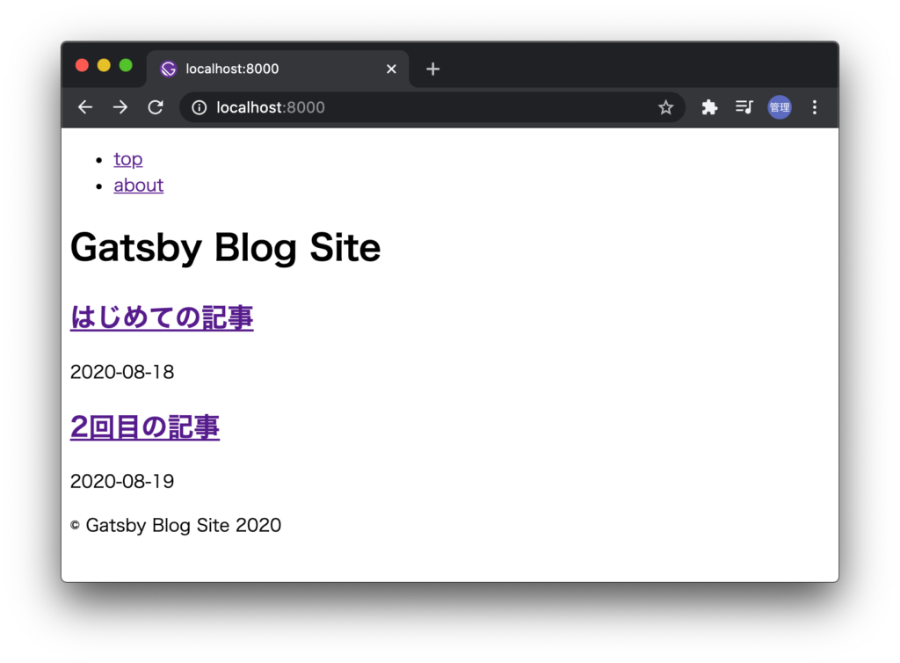
Task: Click the forward navigation arrow
Action: tap(120, 106)
